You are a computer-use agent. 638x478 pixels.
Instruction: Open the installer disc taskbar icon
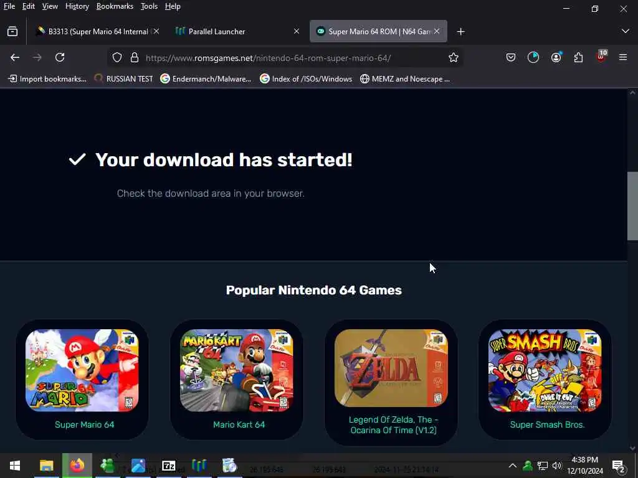(x=229, y=466)
